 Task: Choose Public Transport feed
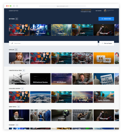point(104,97)
